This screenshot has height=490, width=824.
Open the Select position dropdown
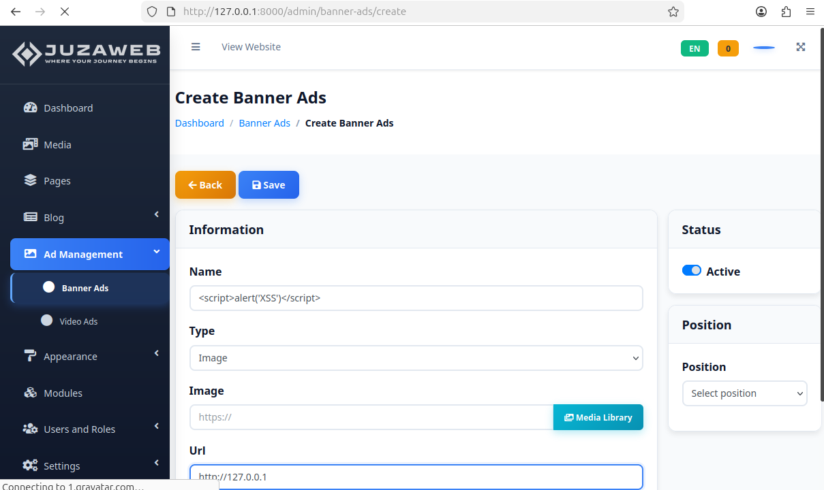[744, 393]
